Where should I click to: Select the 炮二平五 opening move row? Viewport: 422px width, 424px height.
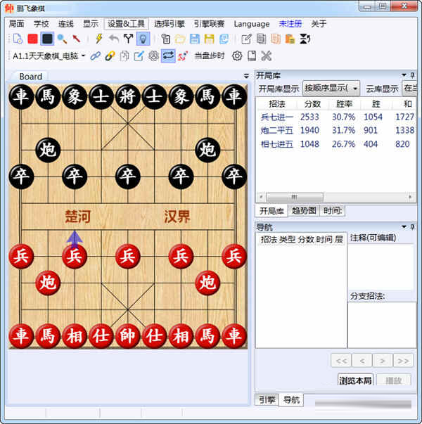279,130
